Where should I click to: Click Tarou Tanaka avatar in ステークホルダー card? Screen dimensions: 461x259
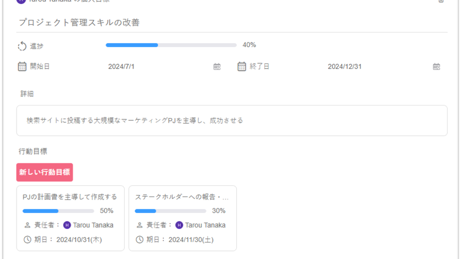coord(179,225)
